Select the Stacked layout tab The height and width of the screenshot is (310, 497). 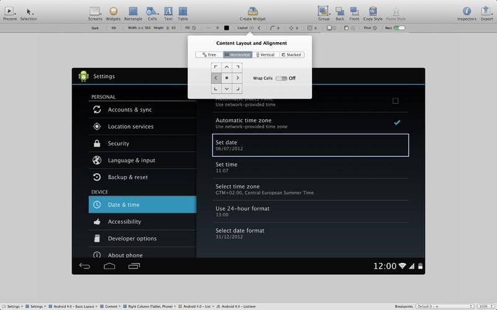[291, 55]
